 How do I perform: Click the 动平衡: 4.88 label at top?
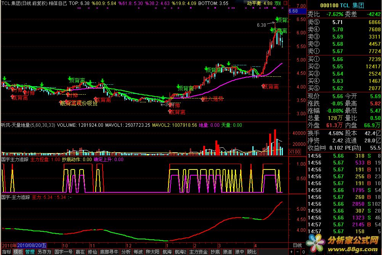point(260,3)
